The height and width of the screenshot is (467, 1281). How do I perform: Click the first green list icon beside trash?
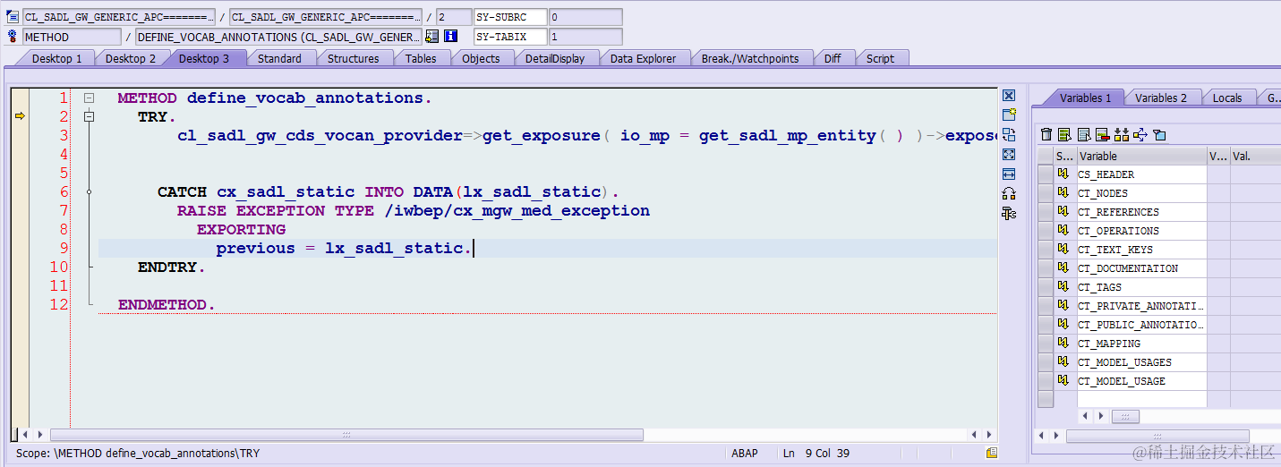(1064, 134)
